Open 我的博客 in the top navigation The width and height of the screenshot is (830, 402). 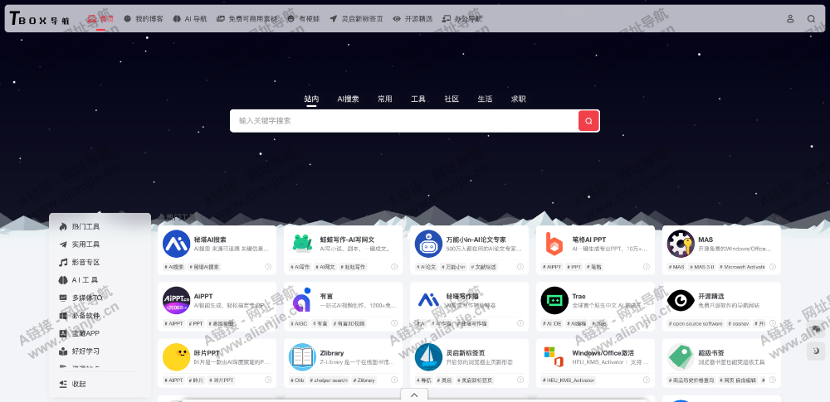(144, 18)
